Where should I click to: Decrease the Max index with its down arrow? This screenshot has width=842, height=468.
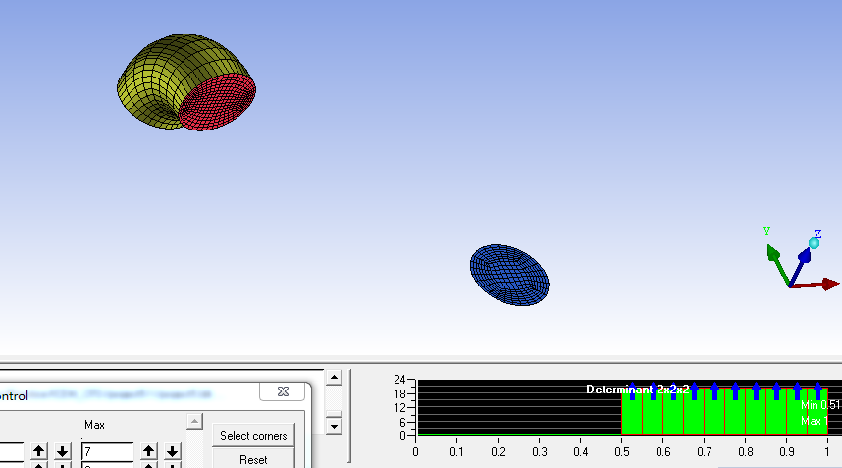point(173,451)
